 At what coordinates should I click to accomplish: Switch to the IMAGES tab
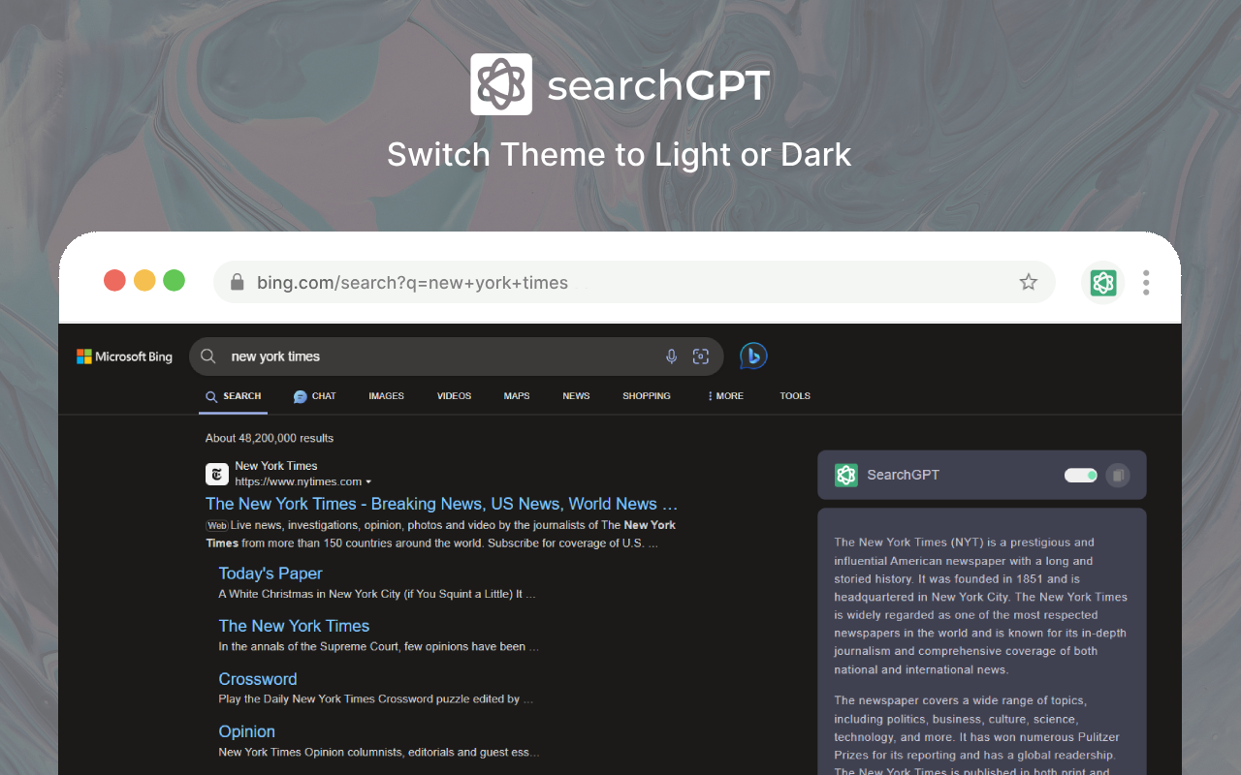pos(386,395)
